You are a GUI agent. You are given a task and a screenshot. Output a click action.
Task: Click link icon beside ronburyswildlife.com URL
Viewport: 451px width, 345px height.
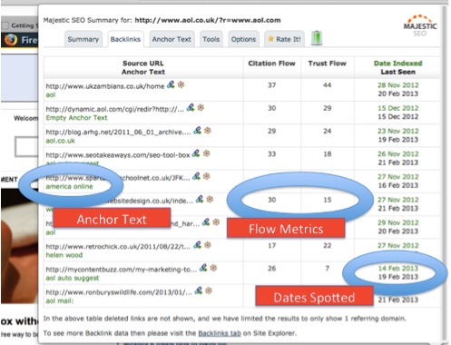click(199, 291)
